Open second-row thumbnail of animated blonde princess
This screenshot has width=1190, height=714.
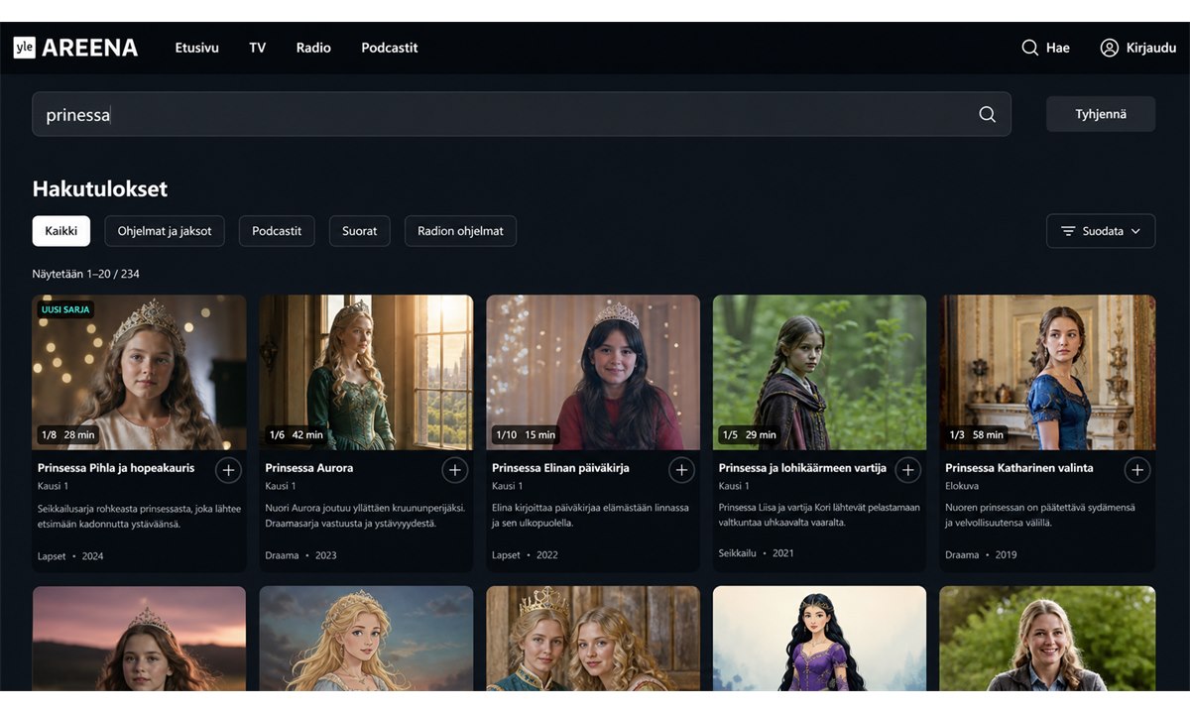tap(366, 639)
